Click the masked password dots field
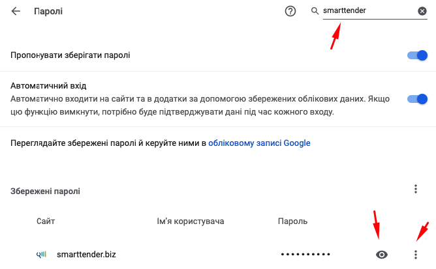 click(x=305, y=254)
